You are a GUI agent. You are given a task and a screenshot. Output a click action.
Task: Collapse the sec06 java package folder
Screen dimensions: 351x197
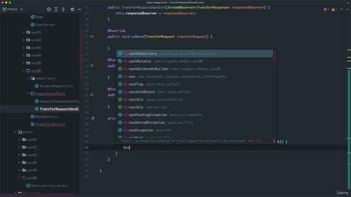(24, 71)
